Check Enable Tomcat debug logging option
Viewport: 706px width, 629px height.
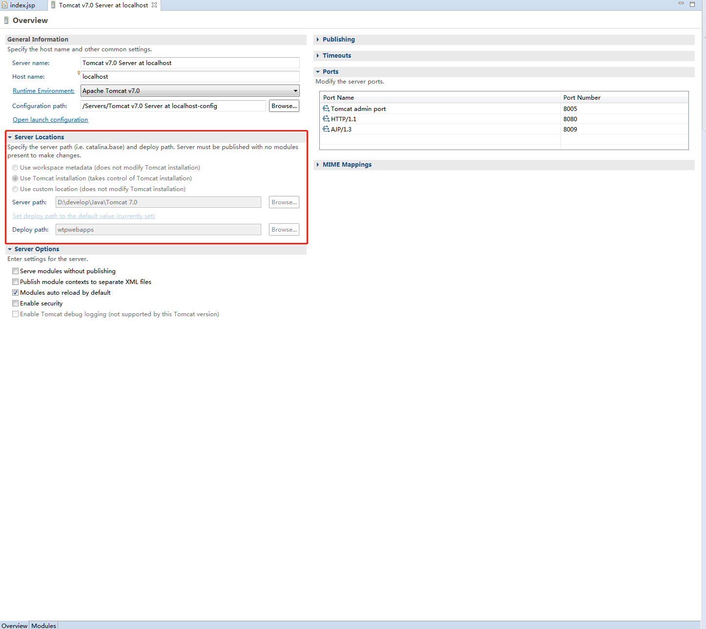click(x=16, y=314)
